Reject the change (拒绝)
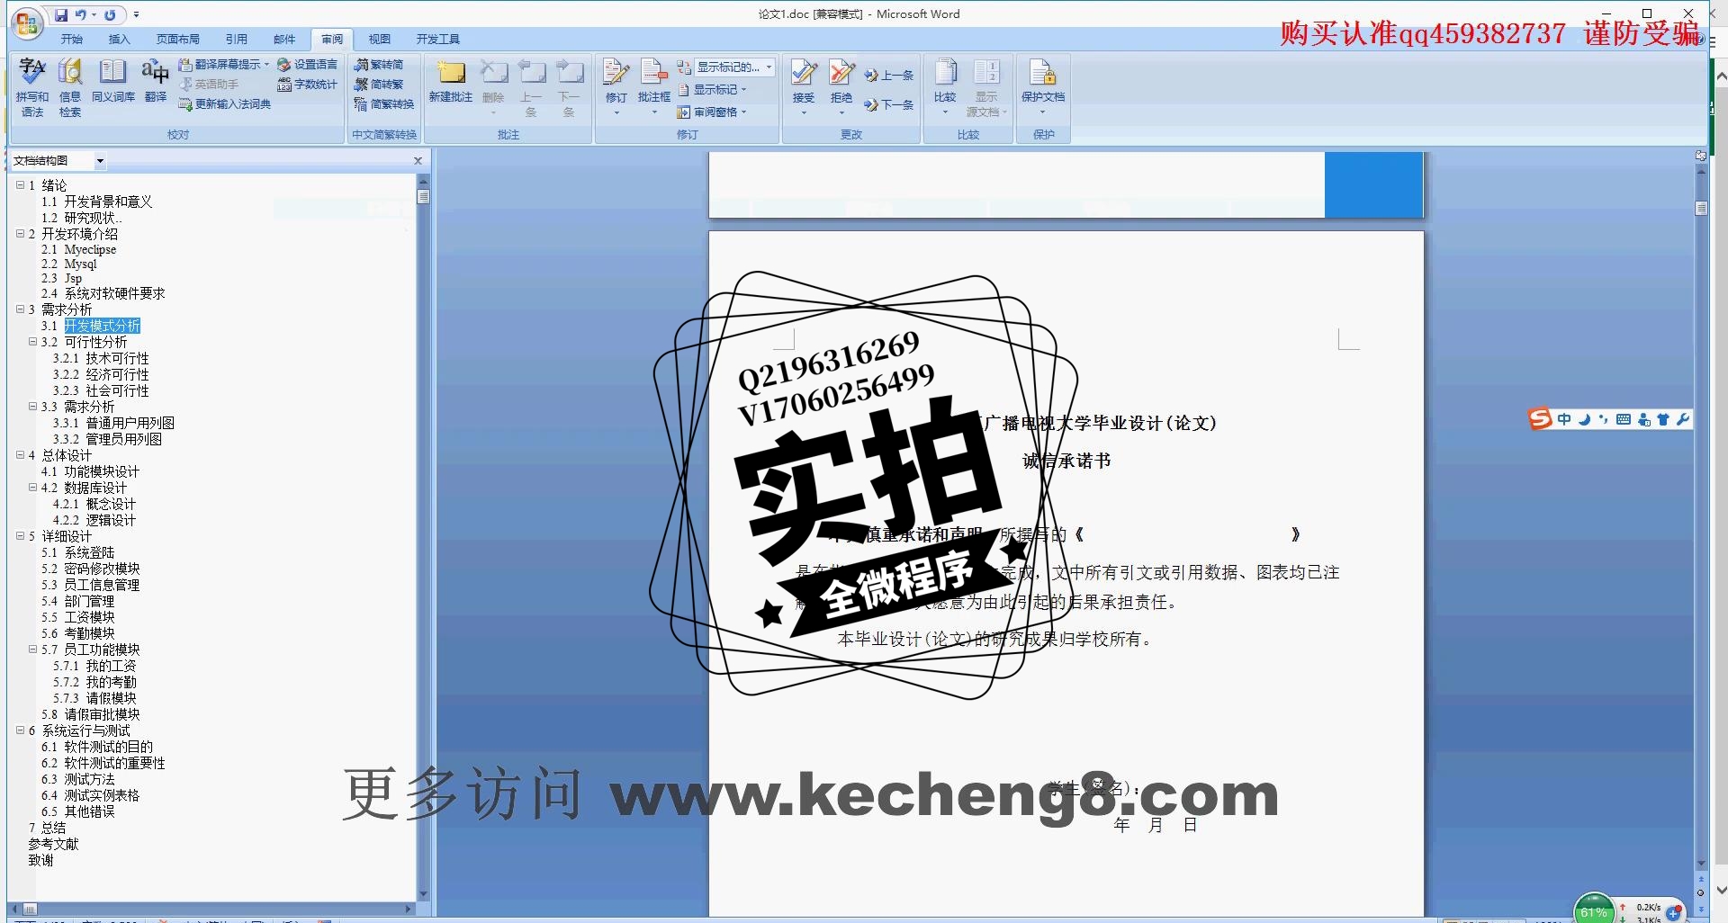 [x=841, y=87]
